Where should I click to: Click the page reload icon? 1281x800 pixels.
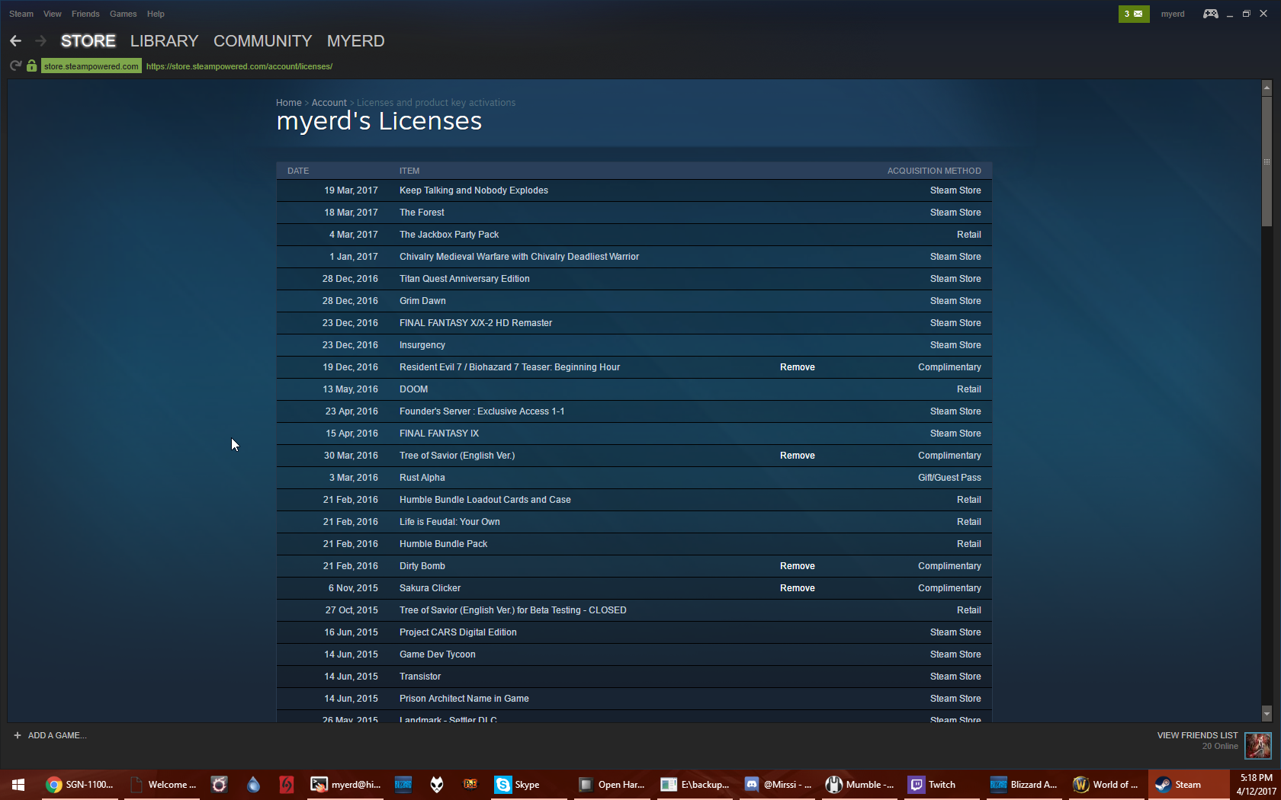15,66
